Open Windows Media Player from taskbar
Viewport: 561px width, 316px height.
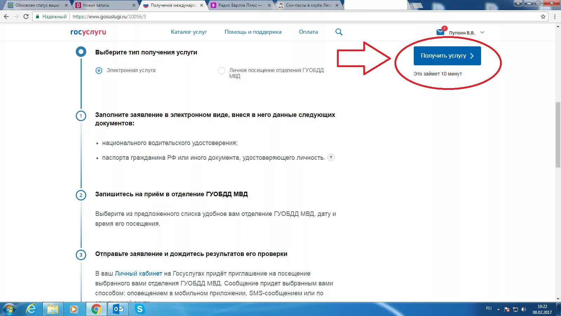[x=74, y=309]
